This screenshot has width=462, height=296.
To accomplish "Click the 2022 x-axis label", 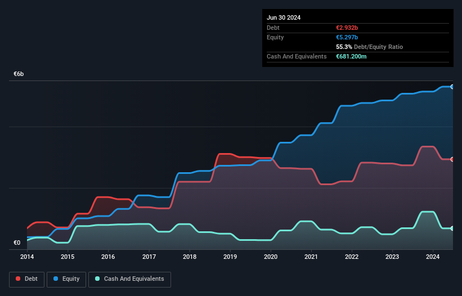I will click(352, 257).
